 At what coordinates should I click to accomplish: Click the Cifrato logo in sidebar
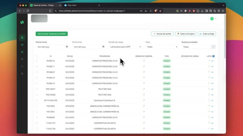(x=22, y=22)
